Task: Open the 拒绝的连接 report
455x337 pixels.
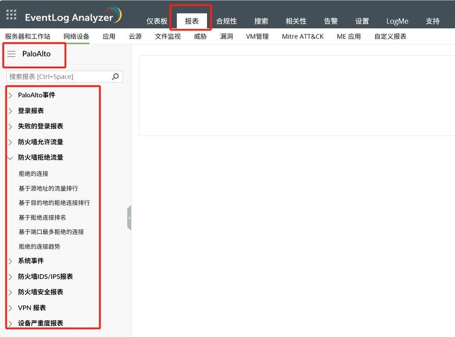Action: (x=33, y=174)
